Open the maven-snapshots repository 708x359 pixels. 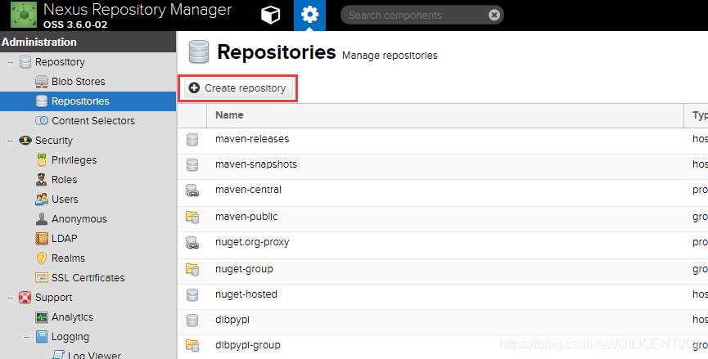[x=256, y=164]
